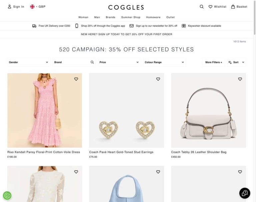Open the Basket bag icon

233,7
